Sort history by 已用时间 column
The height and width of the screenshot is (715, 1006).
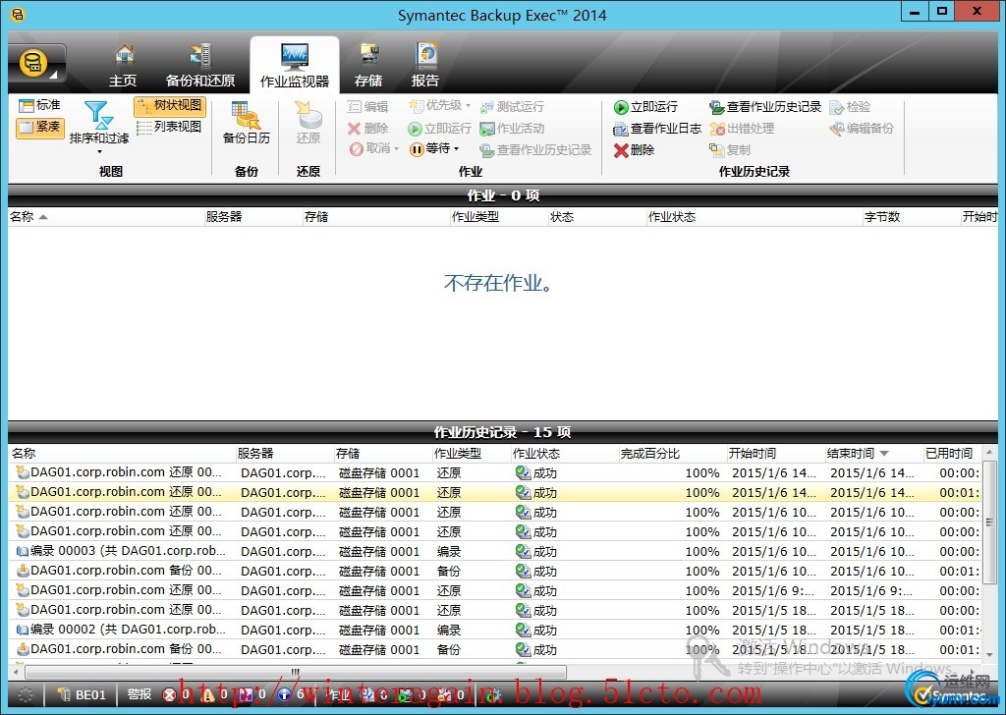(x=951, y=454)
